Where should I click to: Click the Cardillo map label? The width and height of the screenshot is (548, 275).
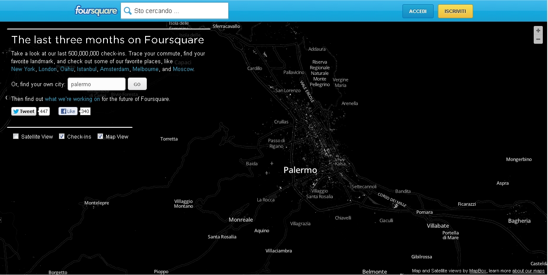point(255,68)
